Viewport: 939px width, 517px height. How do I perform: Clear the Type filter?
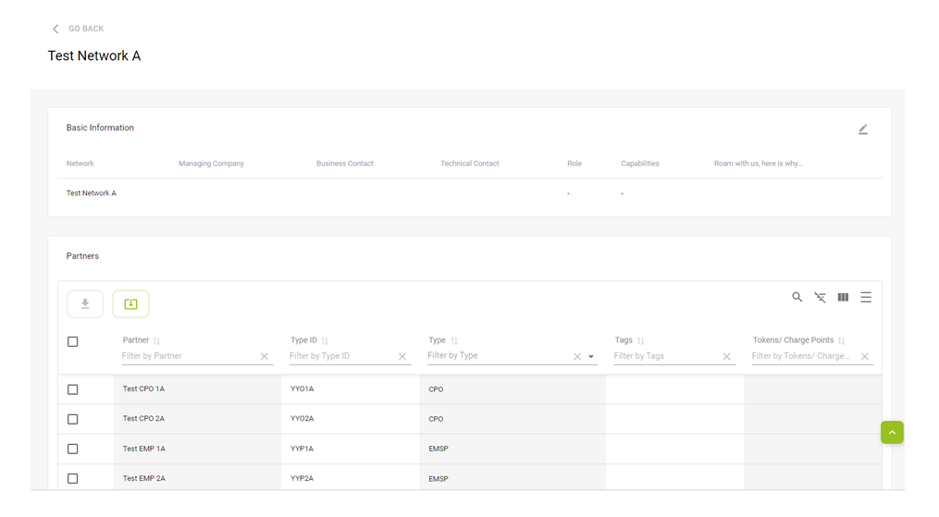pos(577,357)
